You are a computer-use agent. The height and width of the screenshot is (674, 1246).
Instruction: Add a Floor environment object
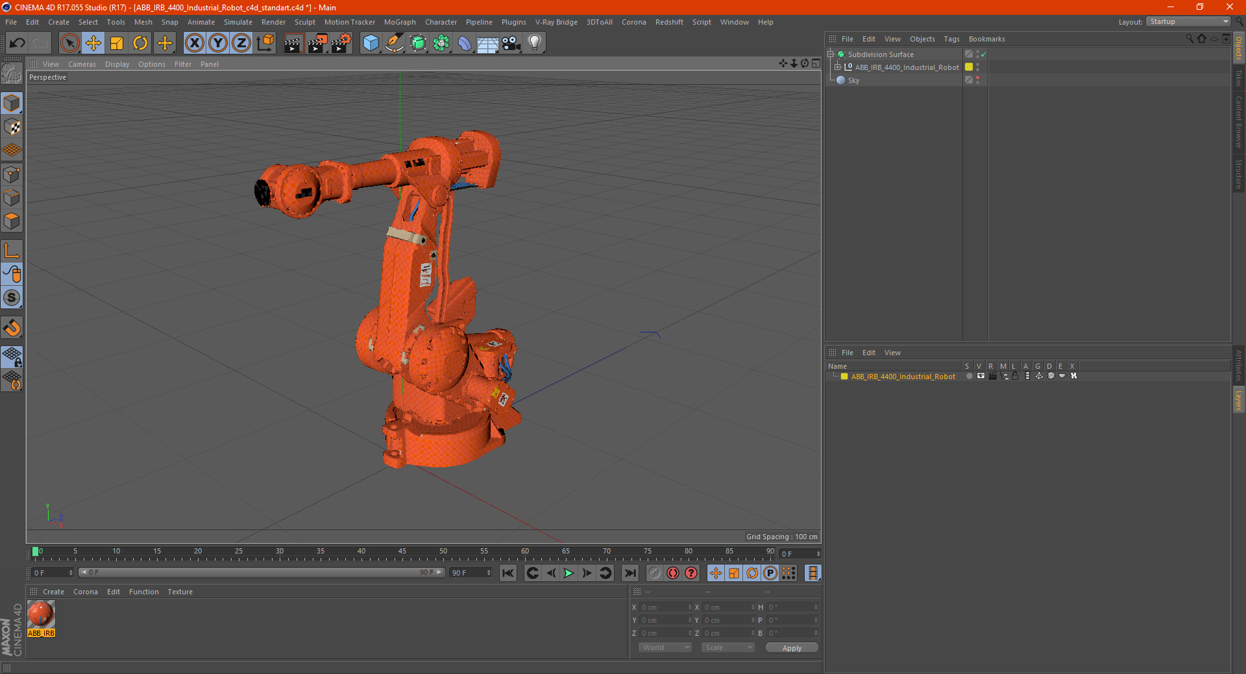(x=487, y=43)
